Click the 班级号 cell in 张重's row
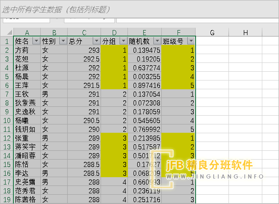Screen dimensions: 279x204 coord(178,138)
